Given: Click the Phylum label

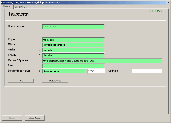Looking at the screenshot, I should 13,39.
